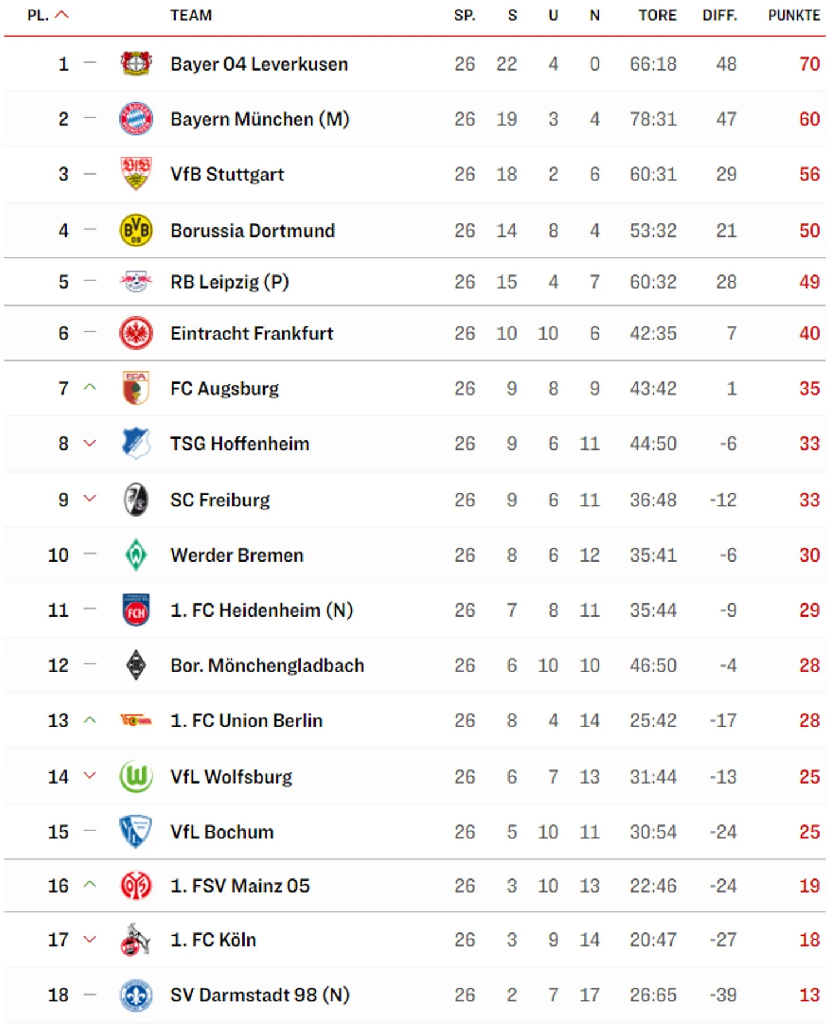Screen dimensions: 838x1030
Task: Open the VfB Stuttgart crest icon
Action: [x=136, y=173]
